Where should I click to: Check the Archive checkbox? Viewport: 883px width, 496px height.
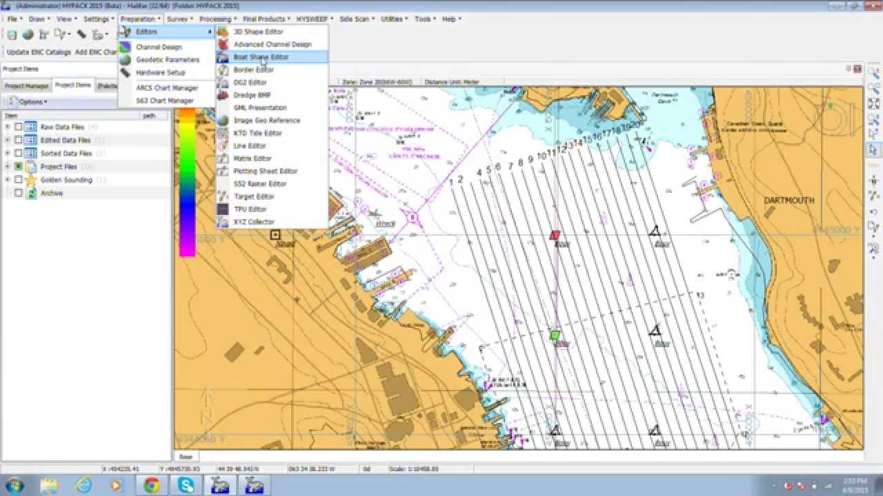pos(19,193)
